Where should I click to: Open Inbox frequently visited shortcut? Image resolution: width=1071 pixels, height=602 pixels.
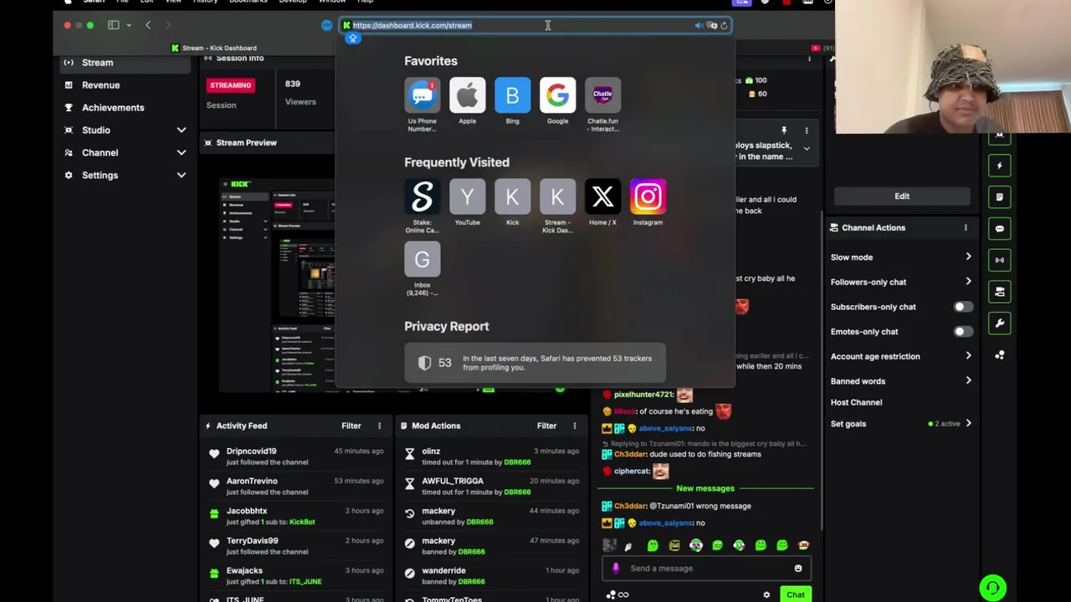tap(422, 259)
